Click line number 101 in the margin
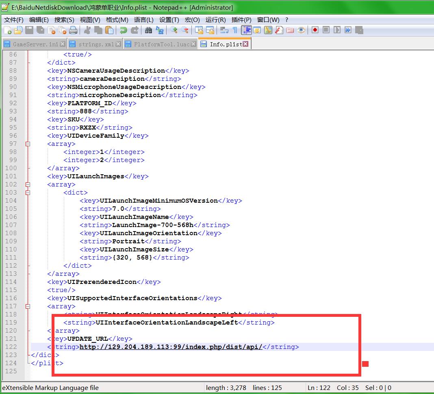 coord(11,176)
